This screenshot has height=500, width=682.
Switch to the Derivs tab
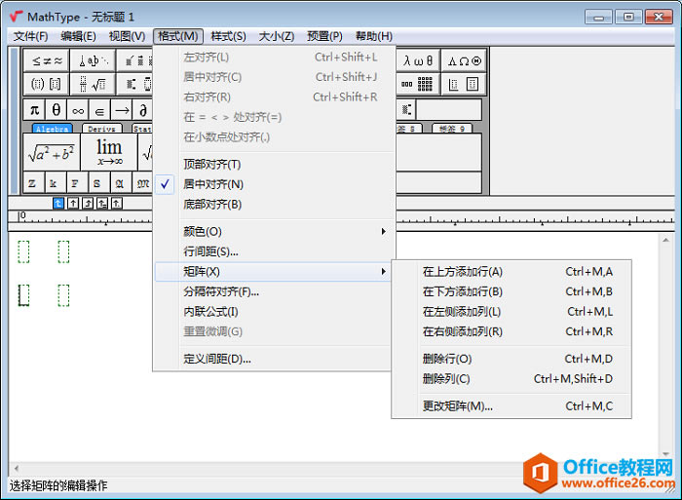pos(101,129)
